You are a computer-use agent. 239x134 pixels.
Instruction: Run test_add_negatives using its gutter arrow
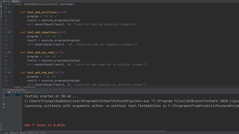pos(9,32)
